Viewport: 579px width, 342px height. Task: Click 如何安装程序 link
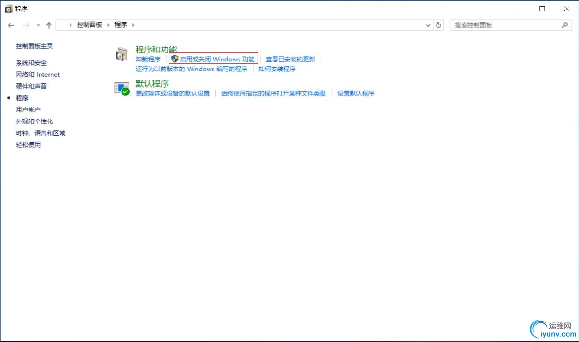277,69
